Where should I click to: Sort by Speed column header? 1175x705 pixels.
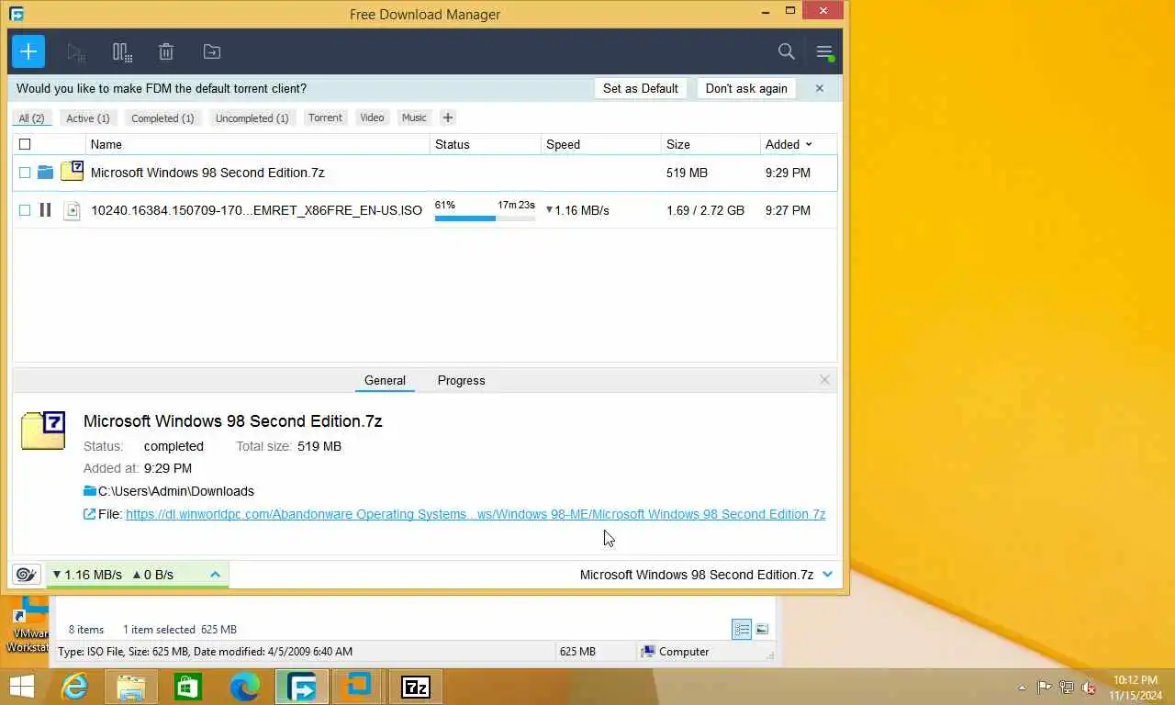[x=600, y=144]
